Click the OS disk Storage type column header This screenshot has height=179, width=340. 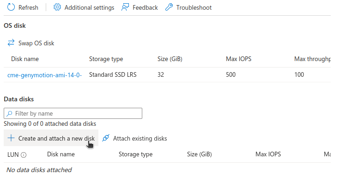pyautogui.click(x=106, y=59)
